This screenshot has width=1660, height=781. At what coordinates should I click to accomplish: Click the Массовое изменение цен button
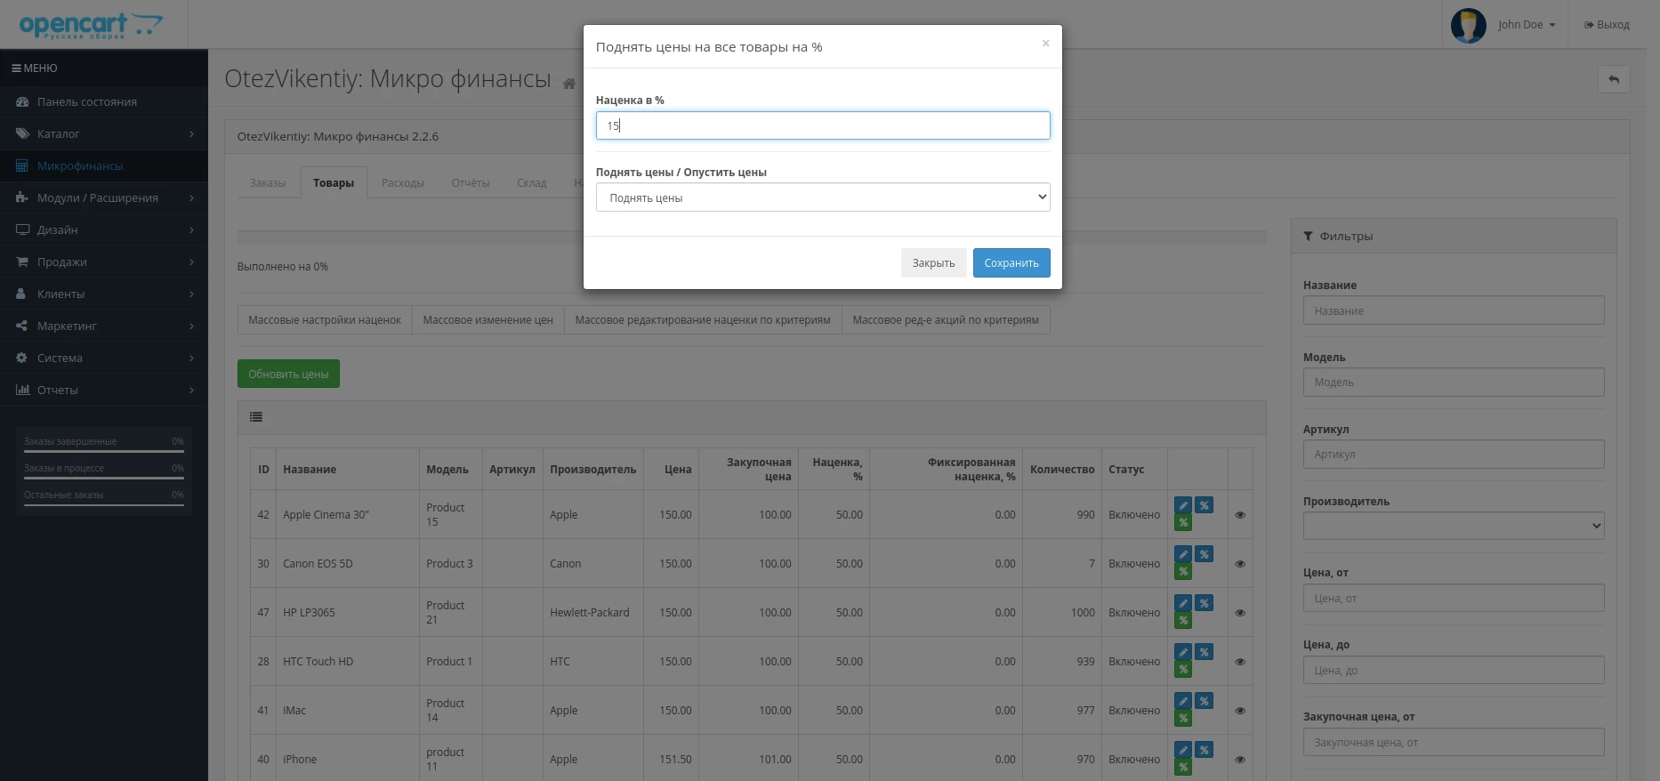click(x=488, y=320)
